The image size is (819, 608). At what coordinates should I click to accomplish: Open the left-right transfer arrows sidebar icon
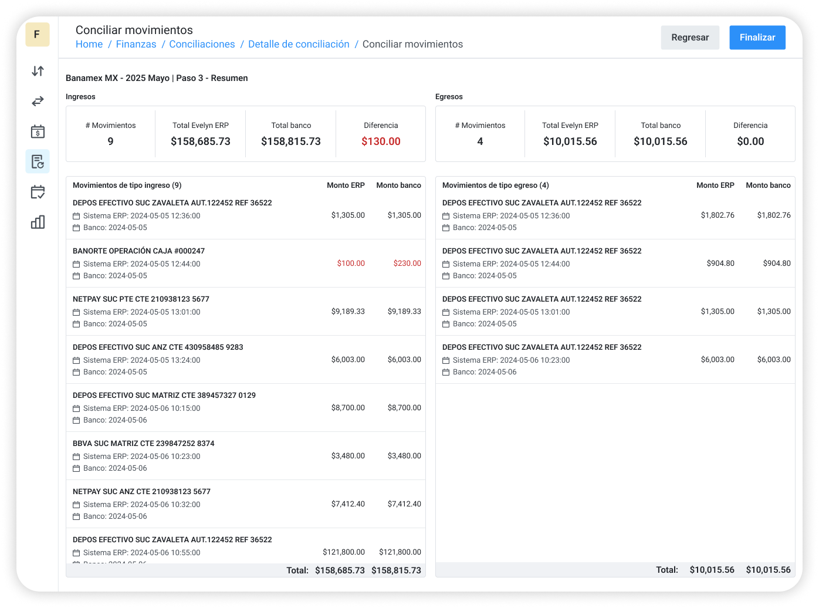pyautogui.click(x=38, y=102)
